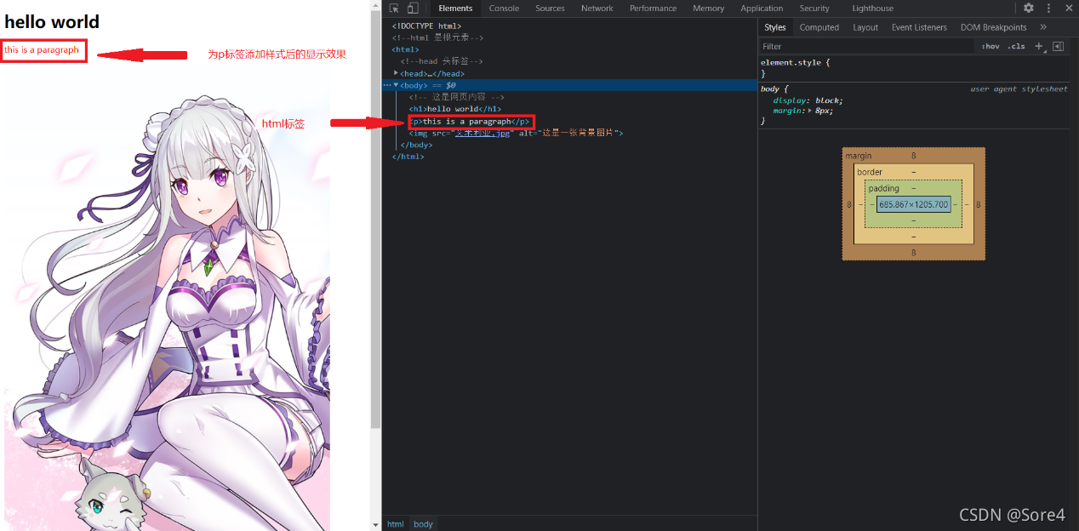Activate the inspect element picker icon

pyautogui.click(x=395, y=8)
